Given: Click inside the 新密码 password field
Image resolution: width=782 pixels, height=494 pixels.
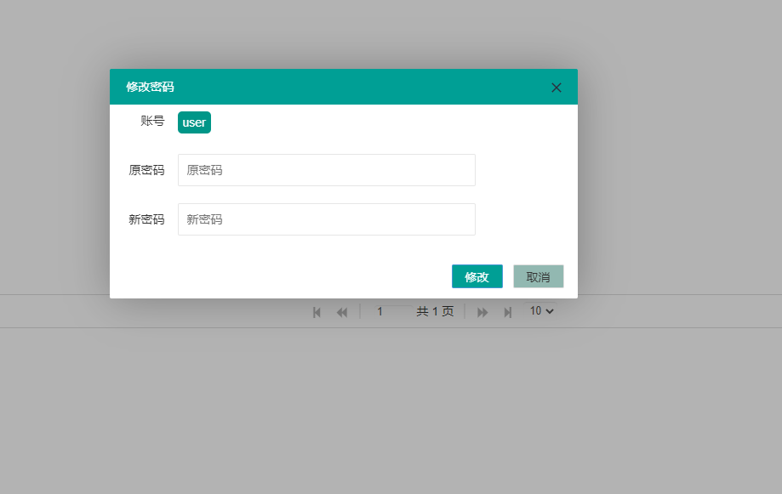Looking at the screenshot, I should [326, 219].
